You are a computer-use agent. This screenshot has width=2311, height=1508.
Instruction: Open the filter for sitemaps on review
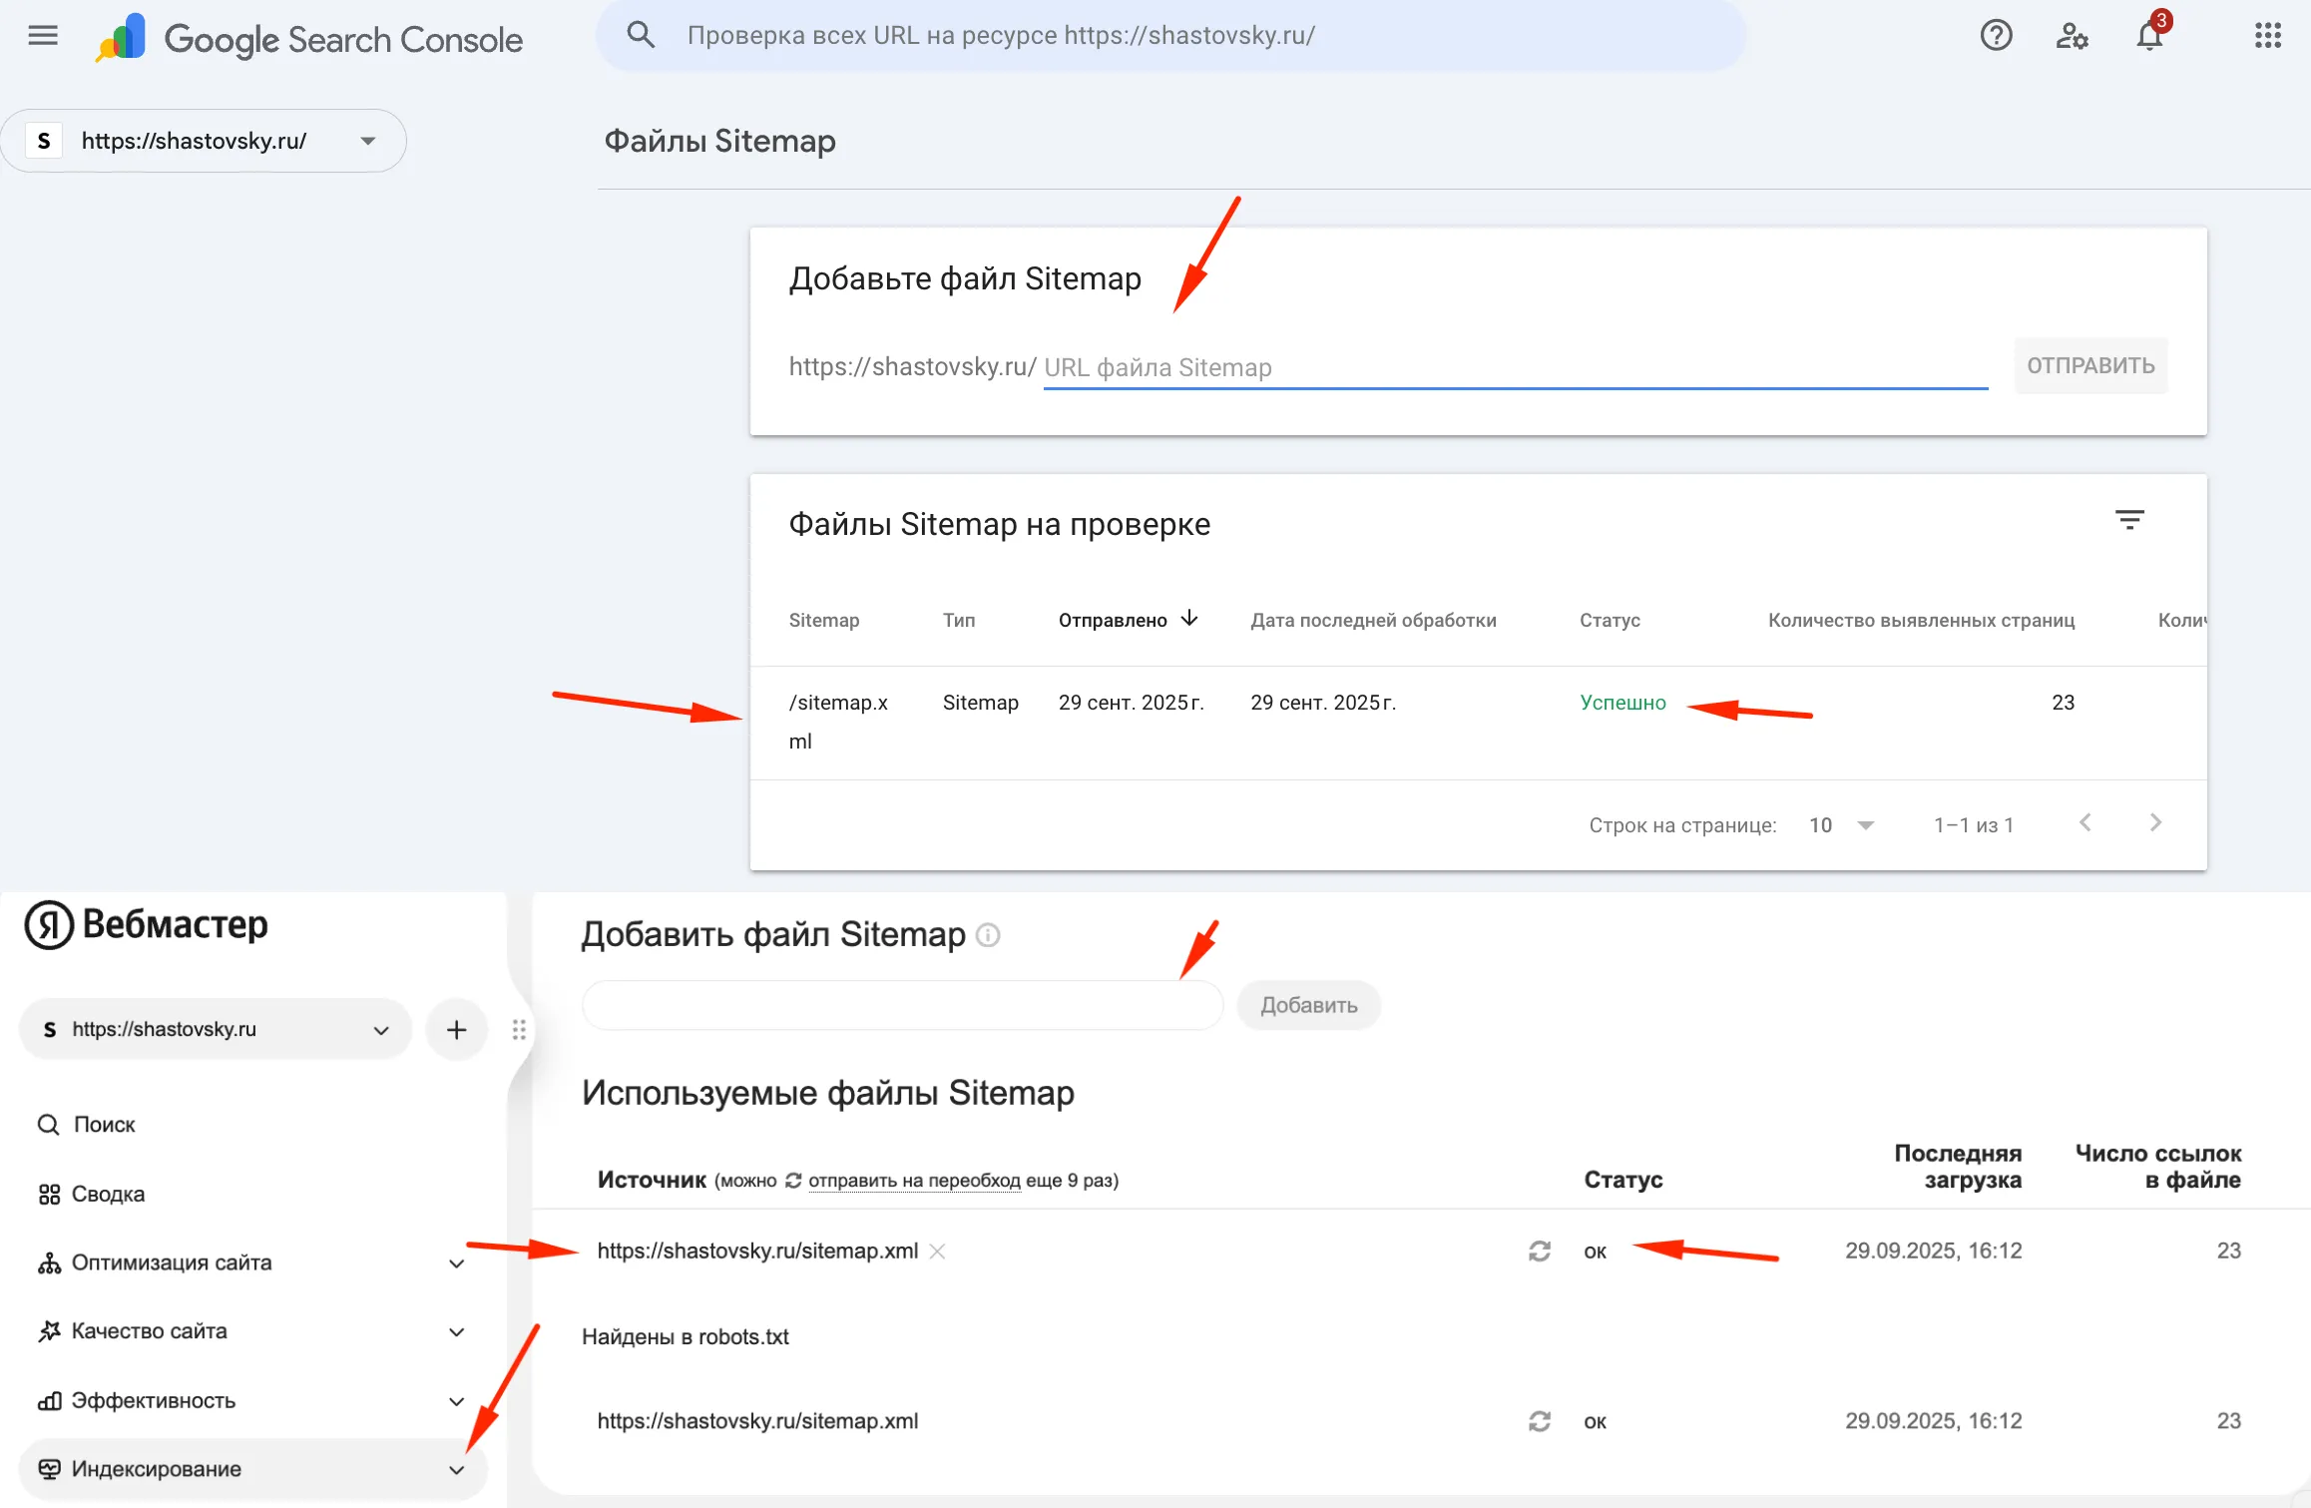coord(2130,519)
